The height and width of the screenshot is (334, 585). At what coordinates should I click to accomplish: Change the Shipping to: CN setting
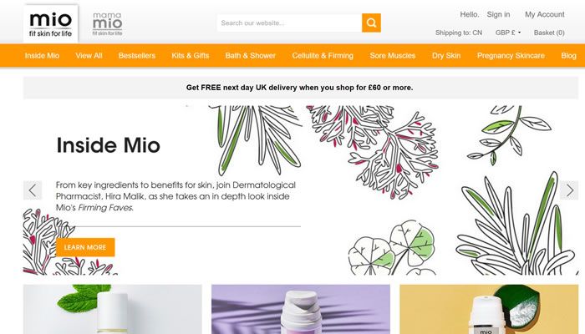click(459, 33)
